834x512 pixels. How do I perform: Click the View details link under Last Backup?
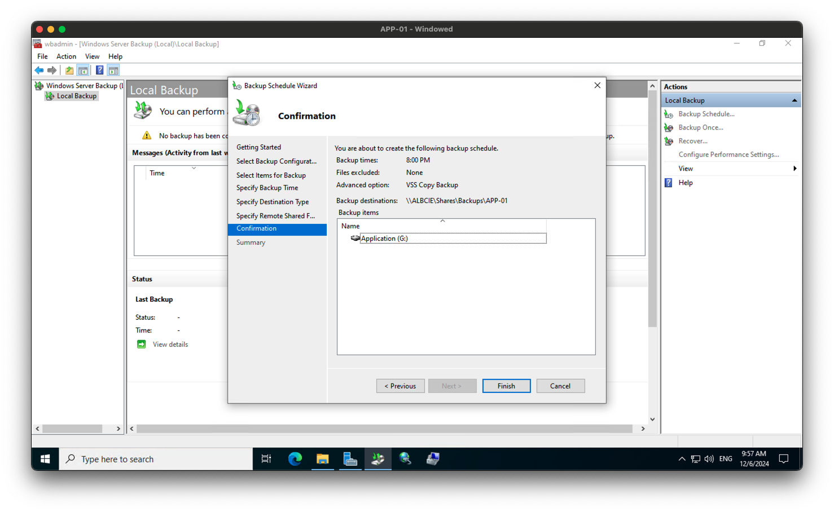[x=169, y=344]
